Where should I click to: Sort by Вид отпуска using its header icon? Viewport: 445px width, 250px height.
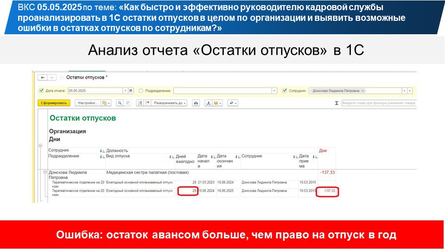point(172,157)
